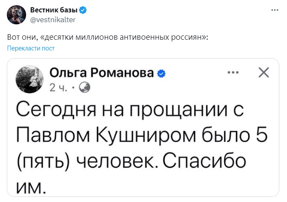This screenshot has width=287, height=202.
Task: Click the verified badge next to Ольга Романова
Action: click(162, 73)
